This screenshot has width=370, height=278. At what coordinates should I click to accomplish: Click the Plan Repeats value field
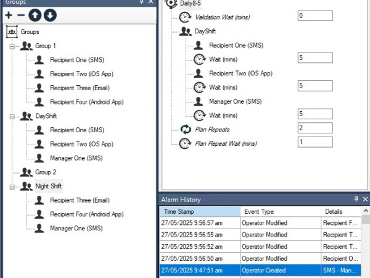[x=315, y=128]
